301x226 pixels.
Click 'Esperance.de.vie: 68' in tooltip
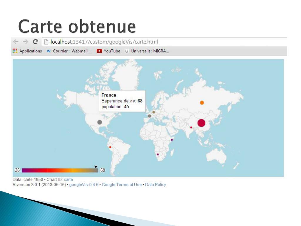click(122, 101)
